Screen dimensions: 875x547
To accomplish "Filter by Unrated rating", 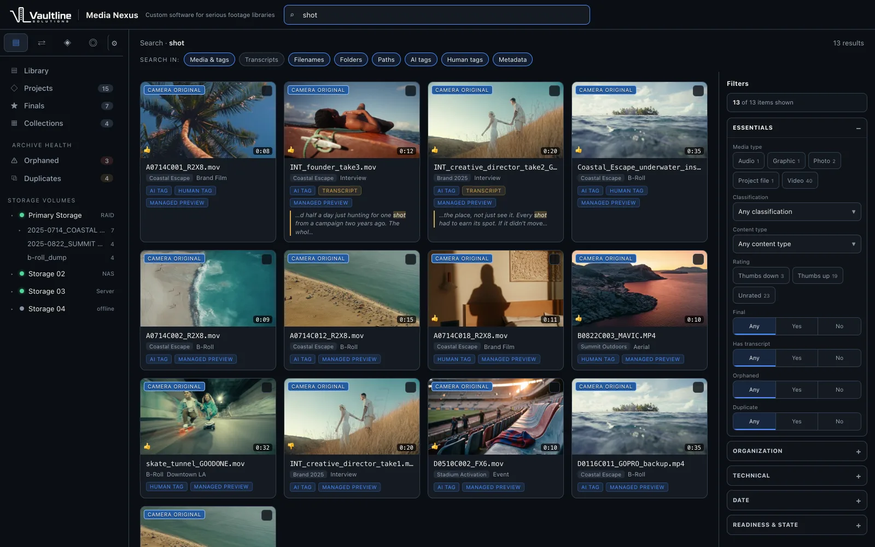I will [x=754, y=295].
